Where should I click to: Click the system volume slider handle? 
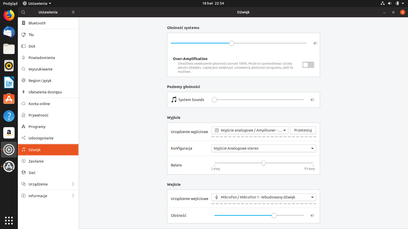[x=232, y=43]
